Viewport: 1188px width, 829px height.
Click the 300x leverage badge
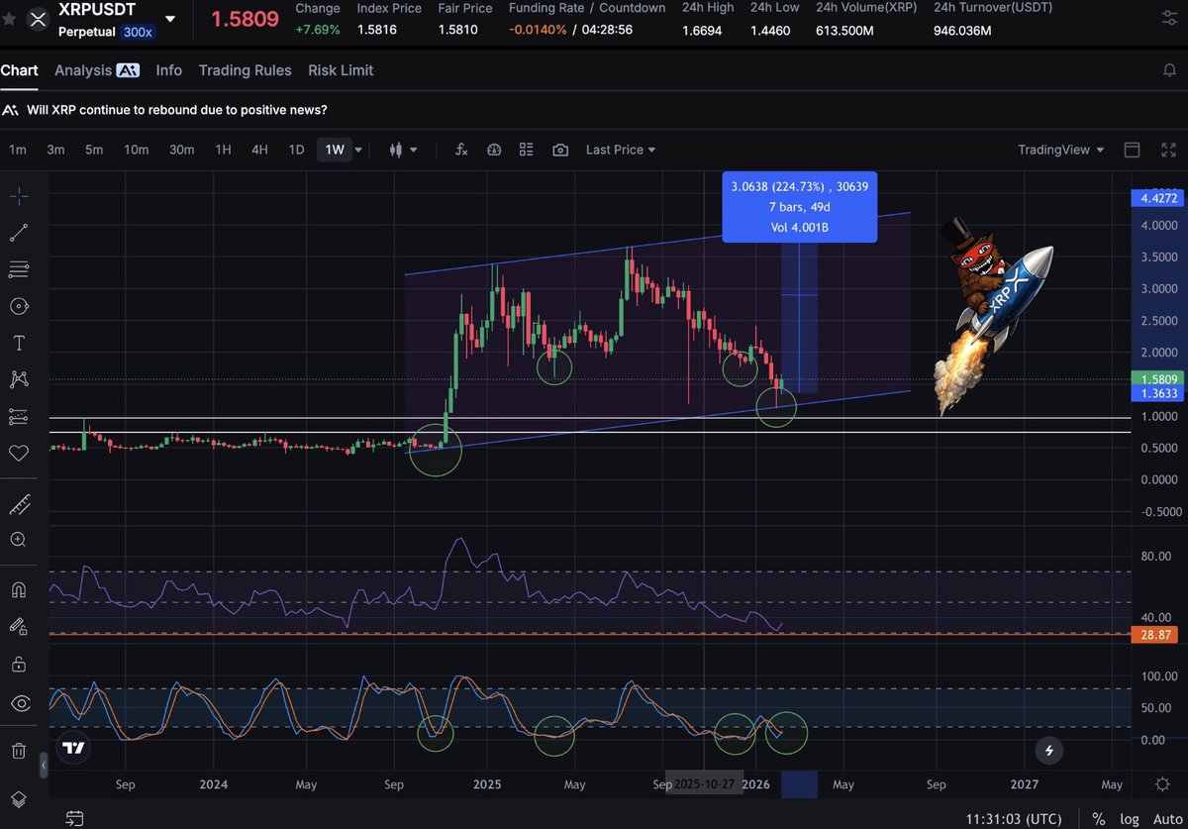pyautogui.click(x=138, y=33)
